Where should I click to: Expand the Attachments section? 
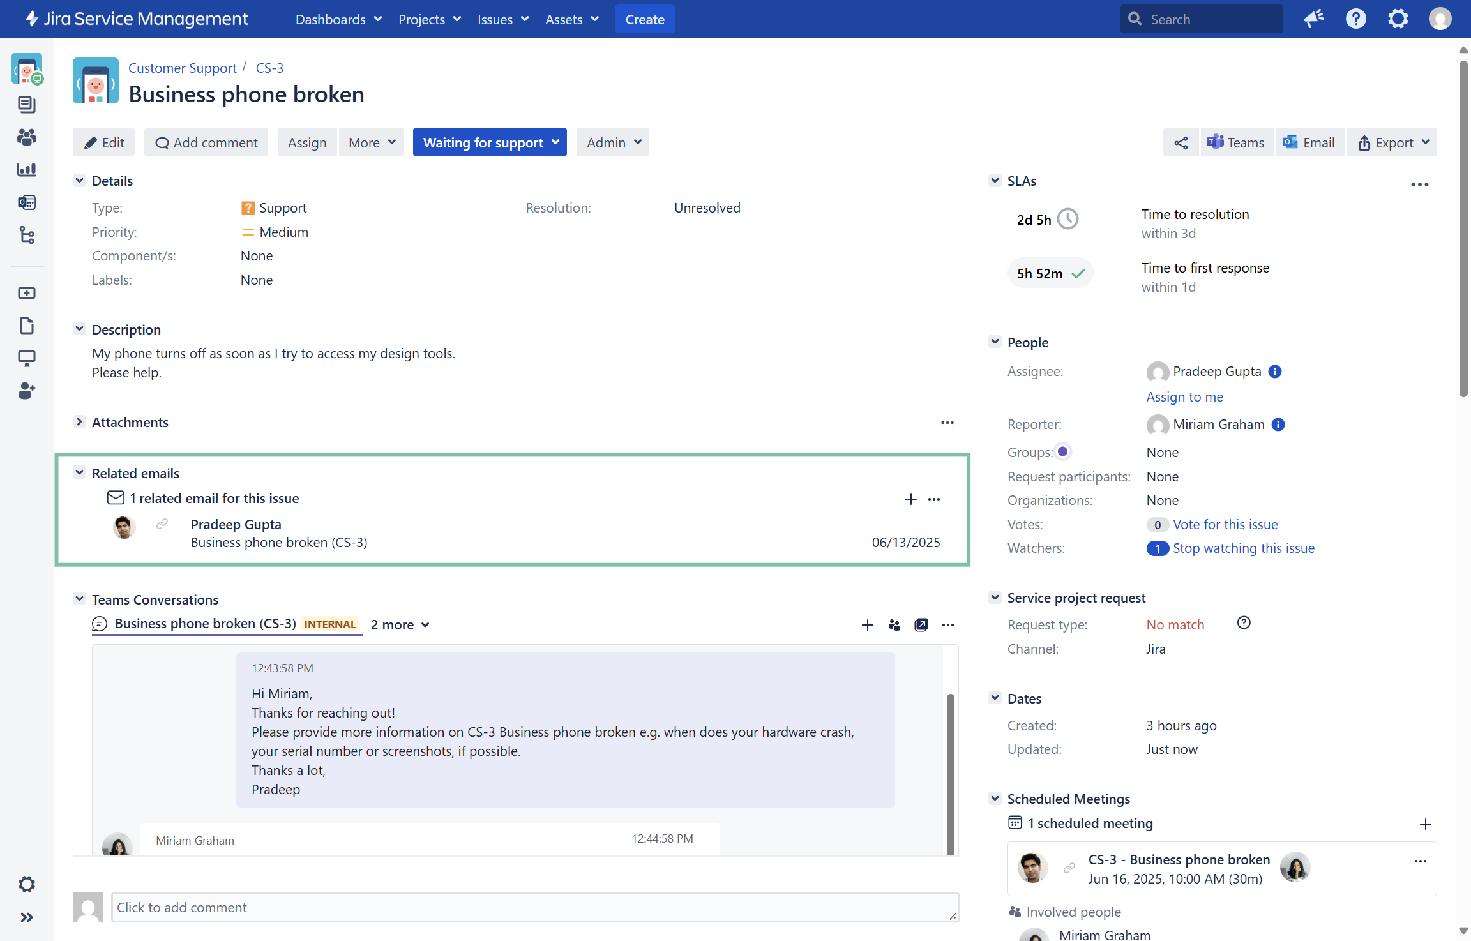click(79, 422)
